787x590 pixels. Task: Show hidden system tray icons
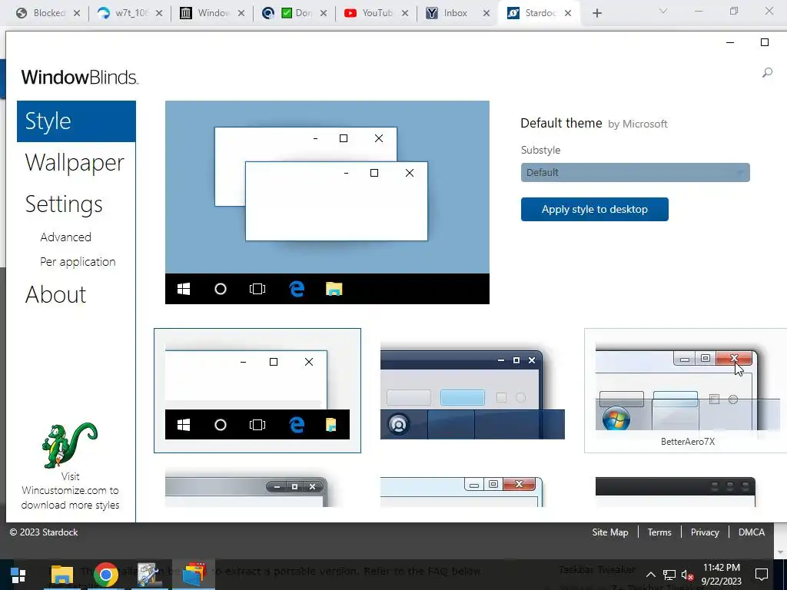[x=650, y=575]
